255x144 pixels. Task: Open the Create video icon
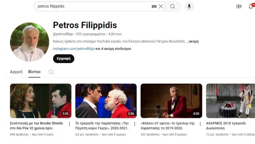point(239,6)
